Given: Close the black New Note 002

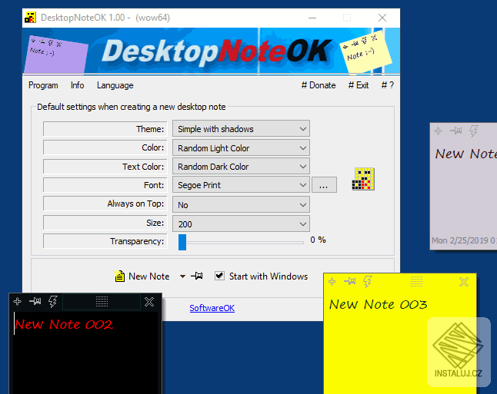Looking at the screenshot, I should (x=149, y=302).
